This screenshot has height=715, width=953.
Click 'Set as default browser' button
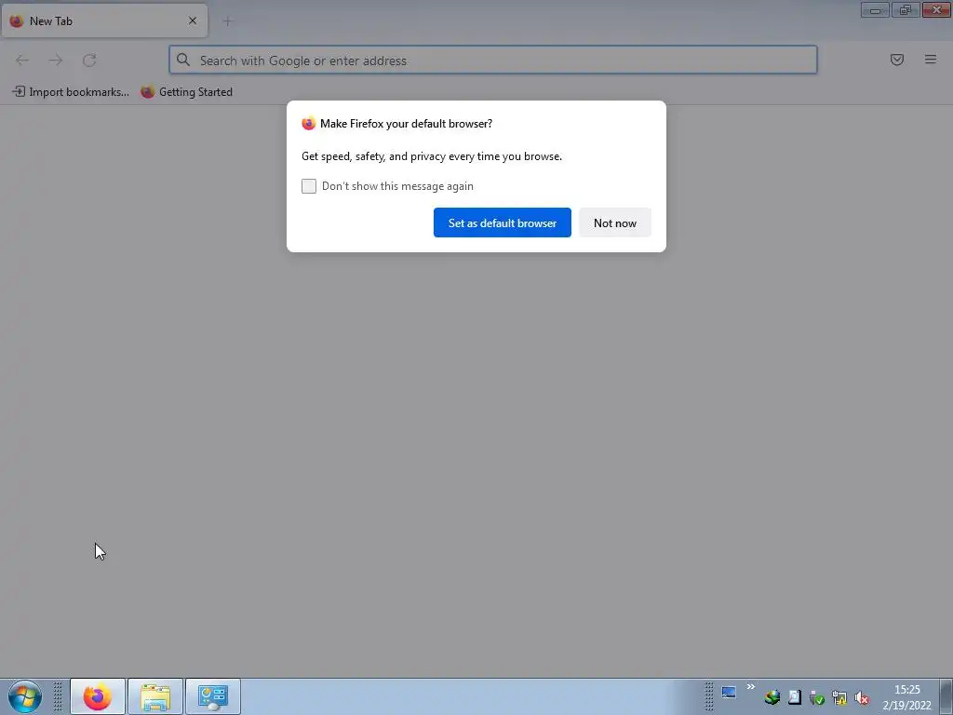pyautogui.click(x=502, y=223)
